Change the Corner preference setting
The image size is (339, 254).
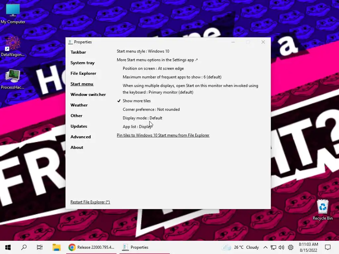point(151,109)
